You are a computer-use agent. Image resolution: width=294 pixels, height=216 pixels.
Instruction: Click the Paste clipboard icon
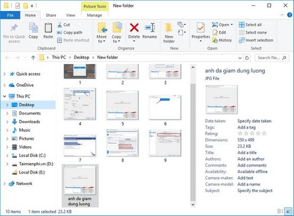tap(48, 28)
